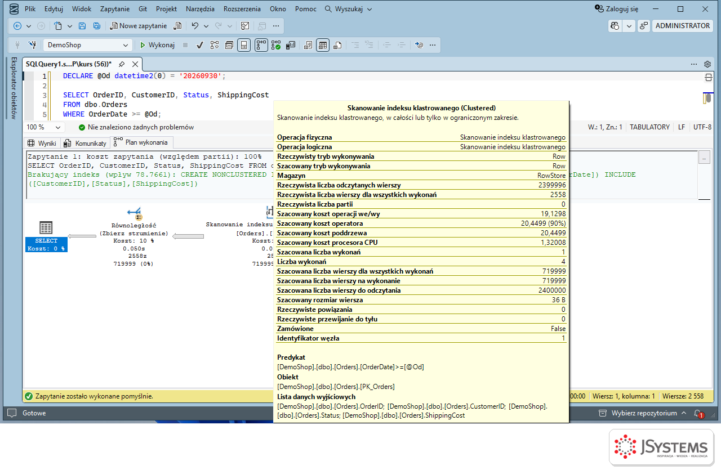This screenshot has width=721, height=470.
Task: Toggle Results to Grid mode
Action: [323, 45]
